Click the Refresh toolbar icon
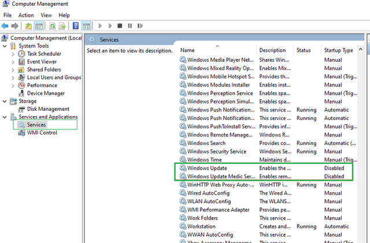The height and width of the screenshot is (243, 370). [x=53, y=26]
